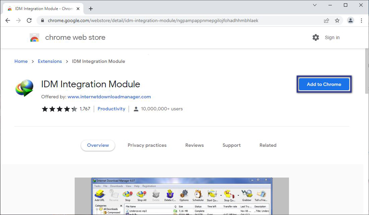Open the Productivity category link
369x215 pixels.
[x=111, y=109]
